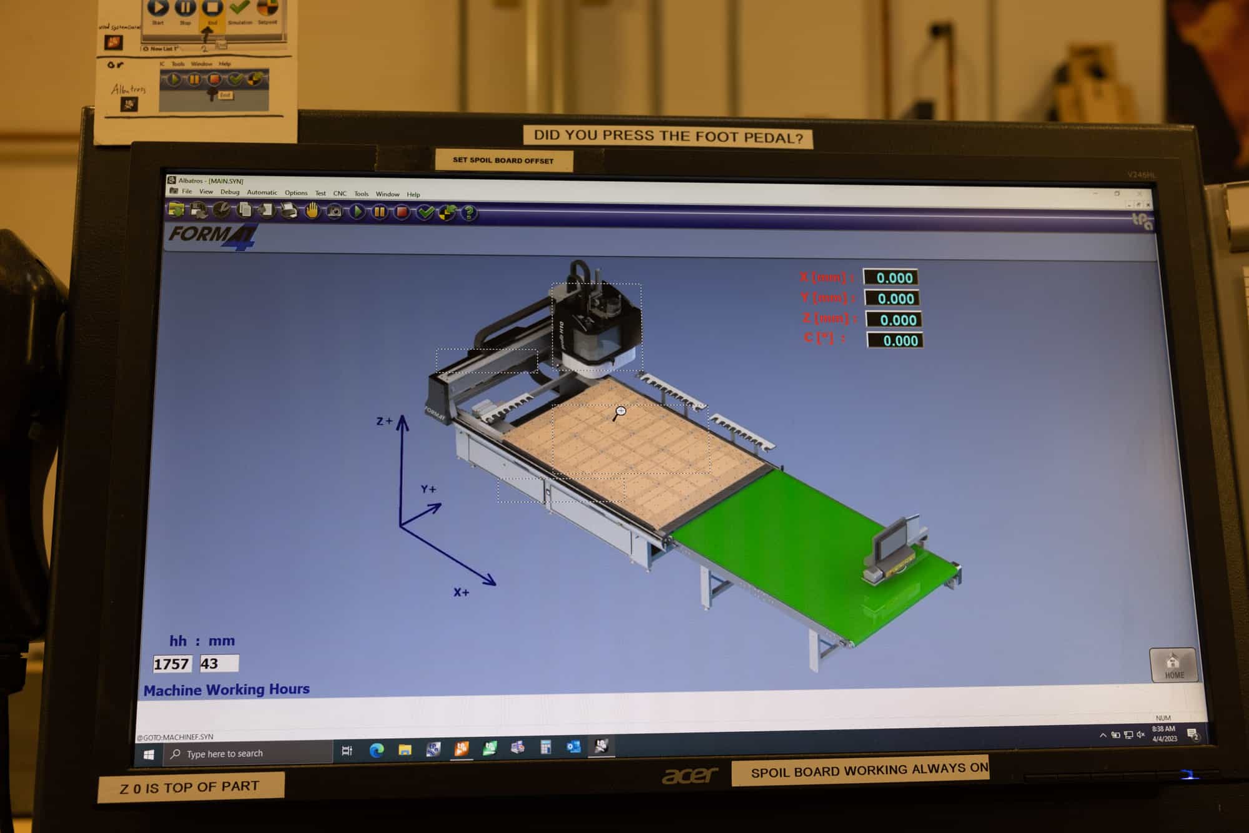Viewport: 1249px width, 833px height.
Task: Click the page with arrow toolbar icon
Action: [267, 211]
